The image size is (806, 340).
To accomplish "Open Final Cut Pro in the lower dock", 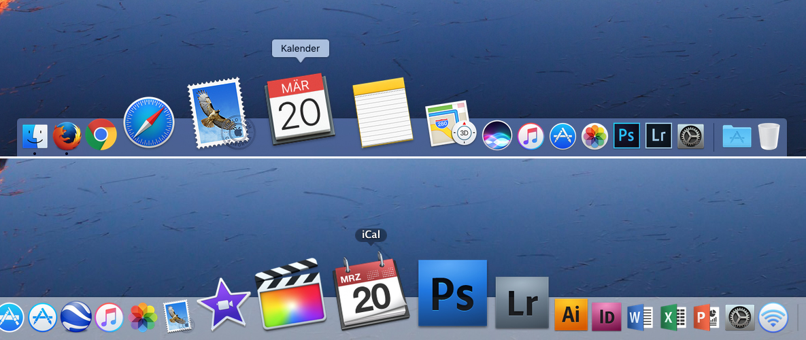I will 290,294.
